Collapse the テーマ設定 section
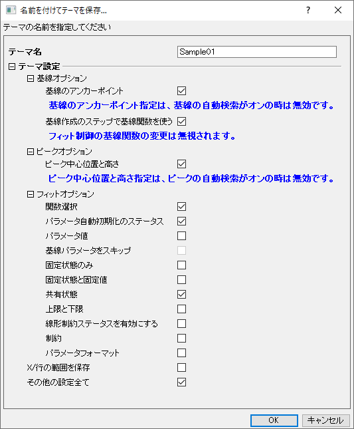Viewport: 354px width, 429px height. [12, 67]
